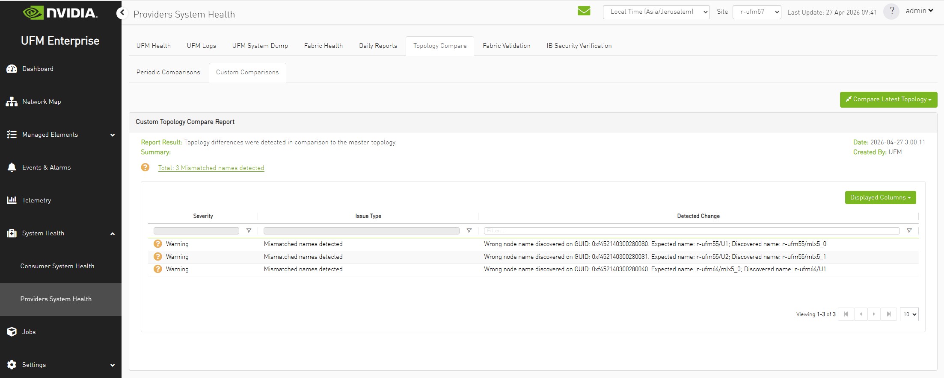Click the Issue Type column filter icon
Screen dimensions: 944x378
469,231
